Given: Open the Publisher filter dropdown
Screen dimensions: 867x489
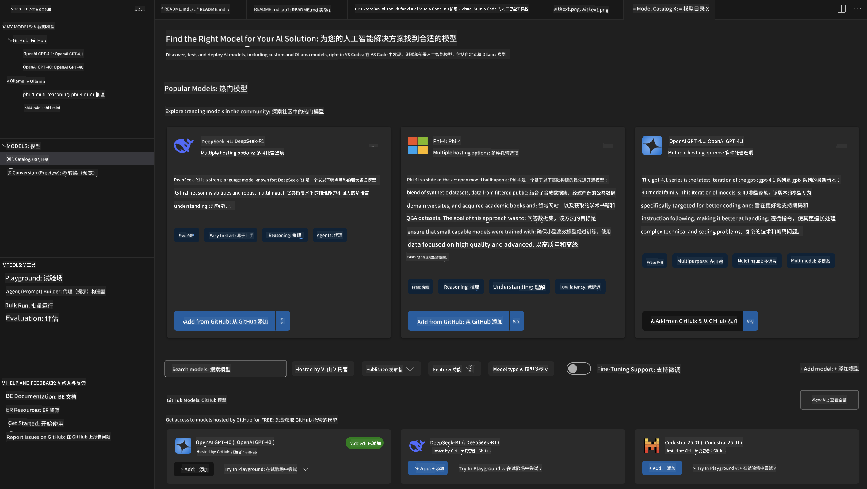Looking at the screenshot, I should tap(391, 369).
